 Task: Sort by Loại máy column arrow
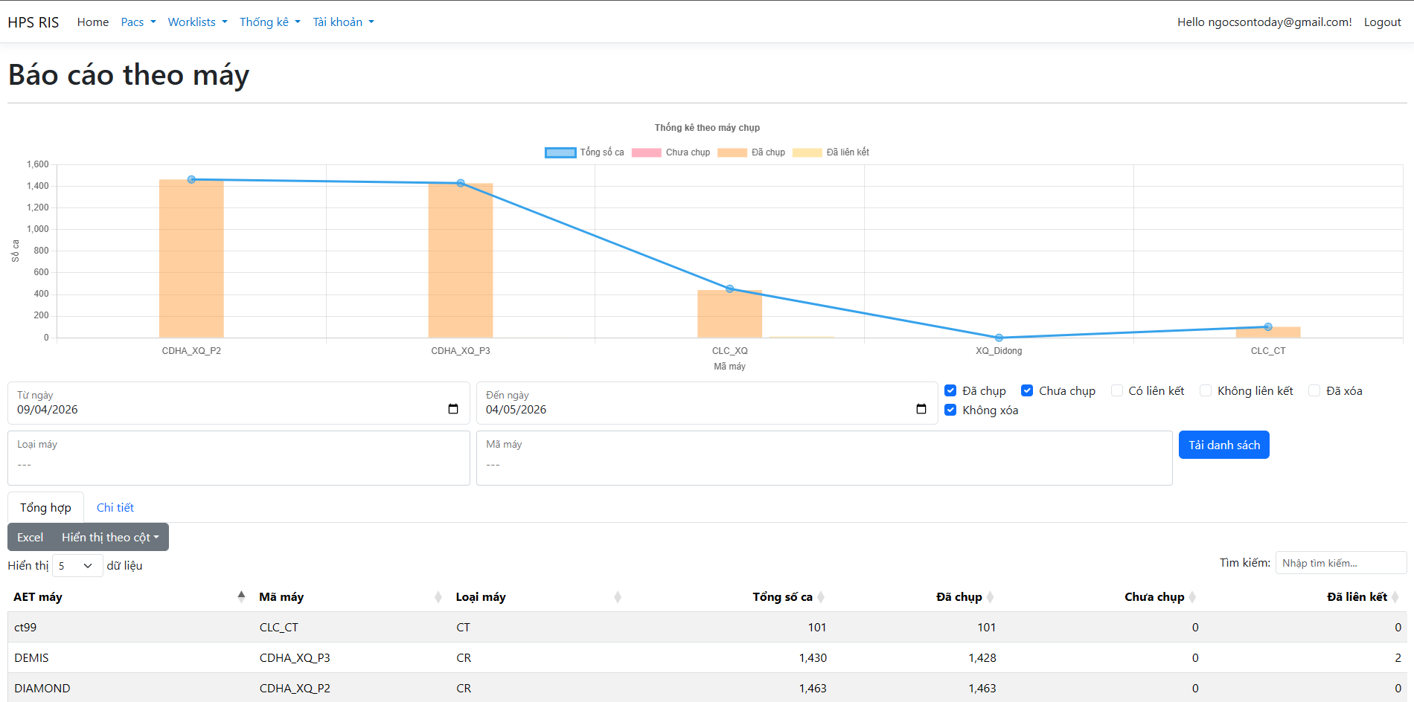618,596
